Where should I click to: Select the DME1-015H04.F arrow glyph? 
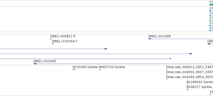[x=53, y=44]
